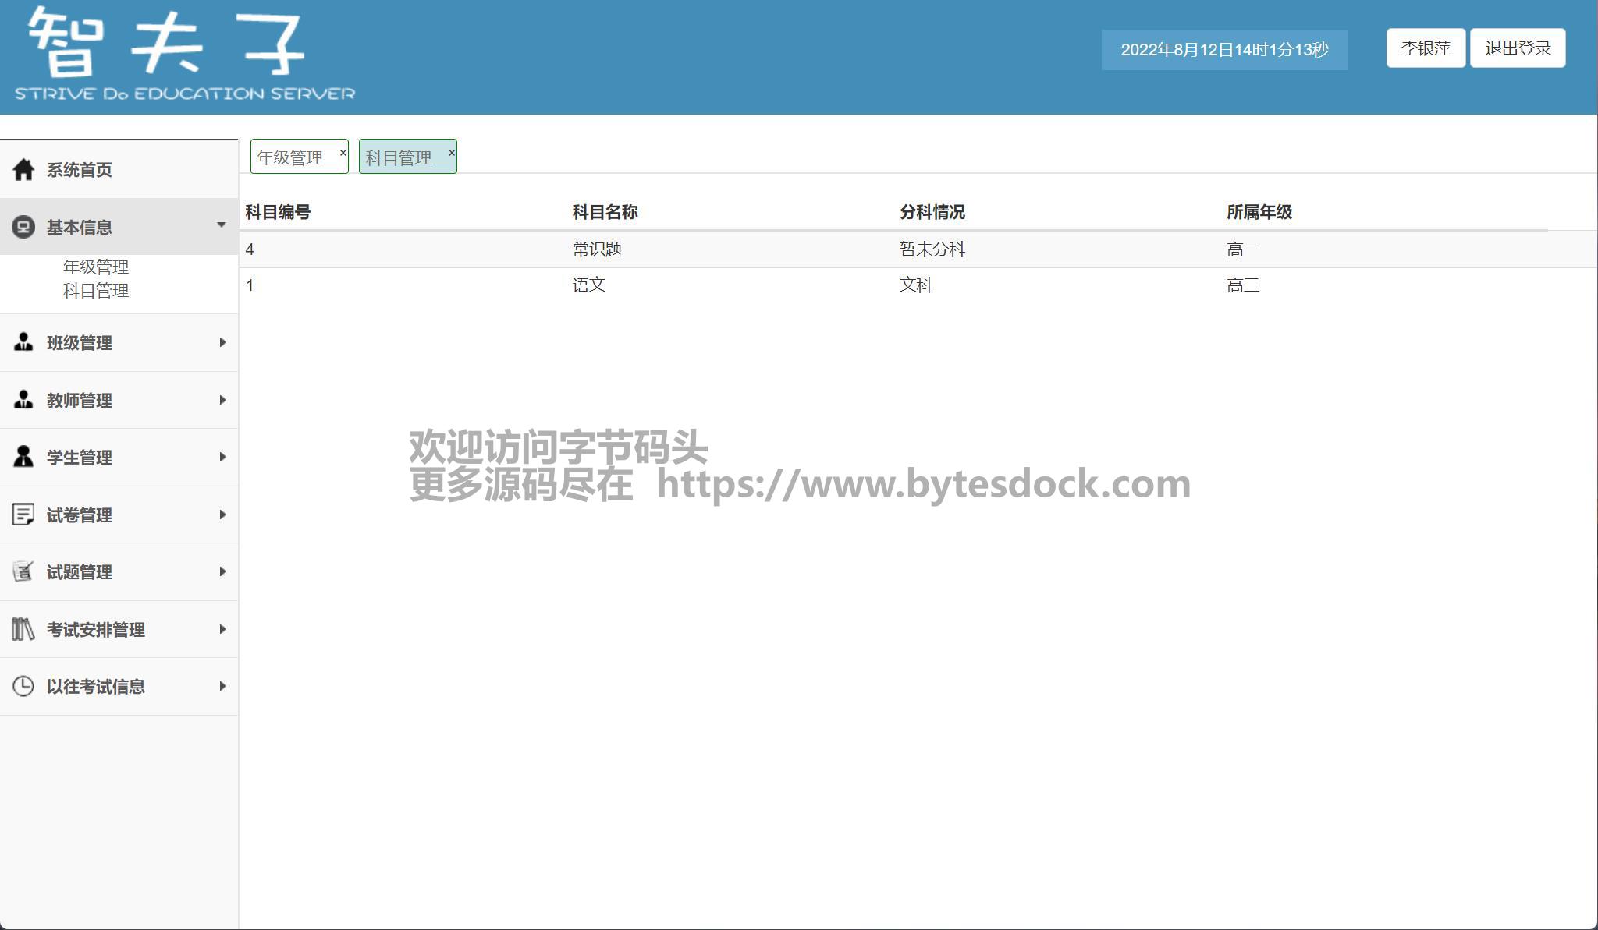
Task: Click the clock icon for 以往考试信息
Action: (x=23, y=686)
